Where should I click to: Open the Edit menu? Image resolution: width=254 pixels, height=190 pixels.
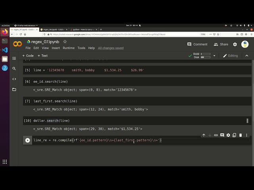click(x=36, y=48)
